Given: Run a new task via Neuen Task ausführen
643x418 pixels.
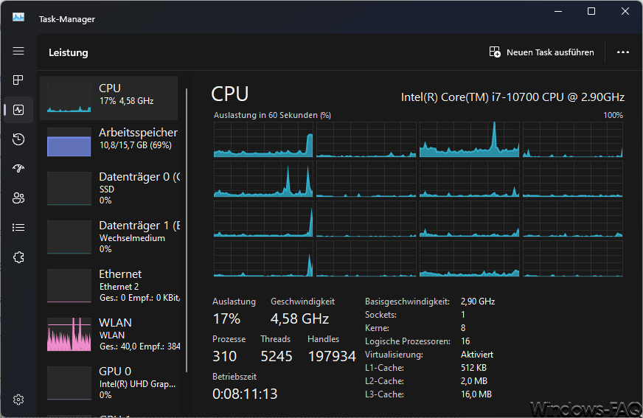Looking at the screenshot, I should point(542,52).
